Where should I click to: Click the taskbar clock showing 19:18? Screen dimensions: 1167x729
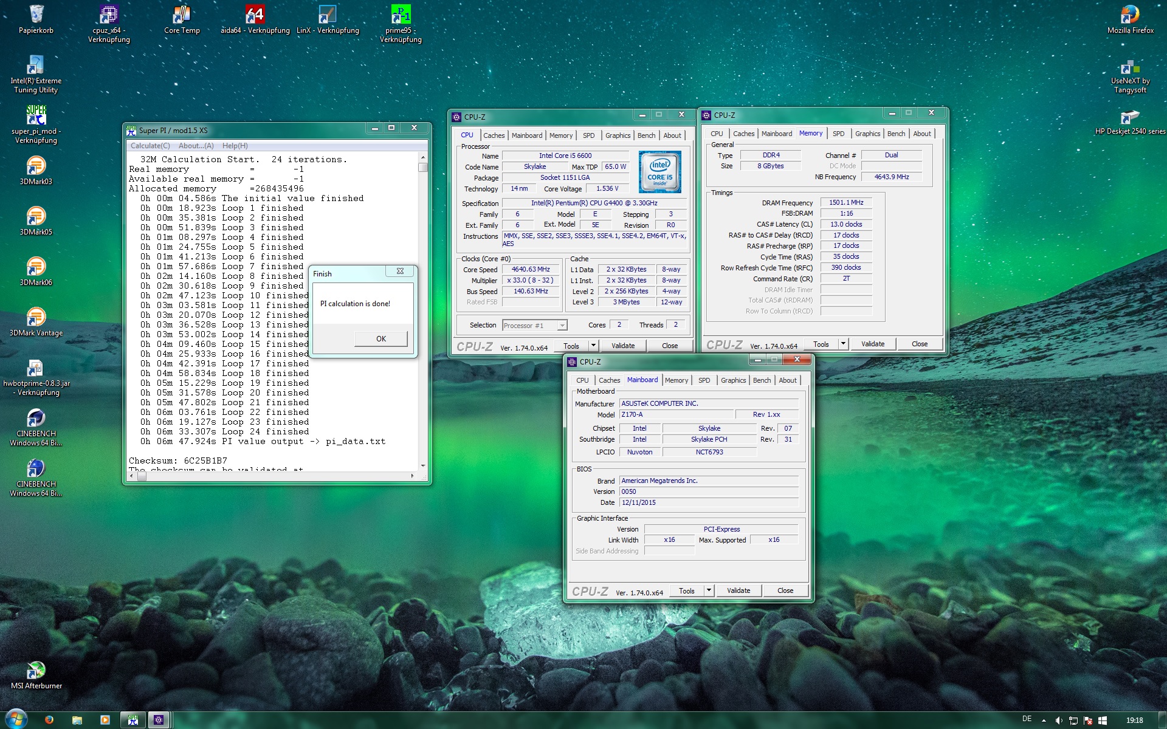pos(1134,720)
